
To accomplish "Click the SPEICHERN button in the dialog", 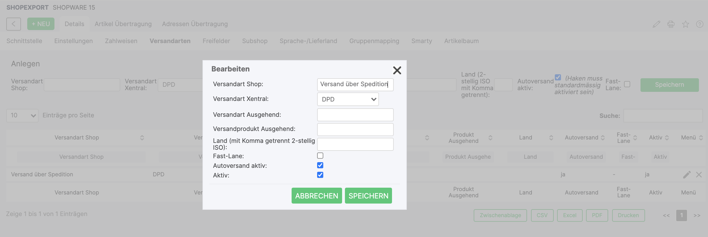I will coord(368,196).
